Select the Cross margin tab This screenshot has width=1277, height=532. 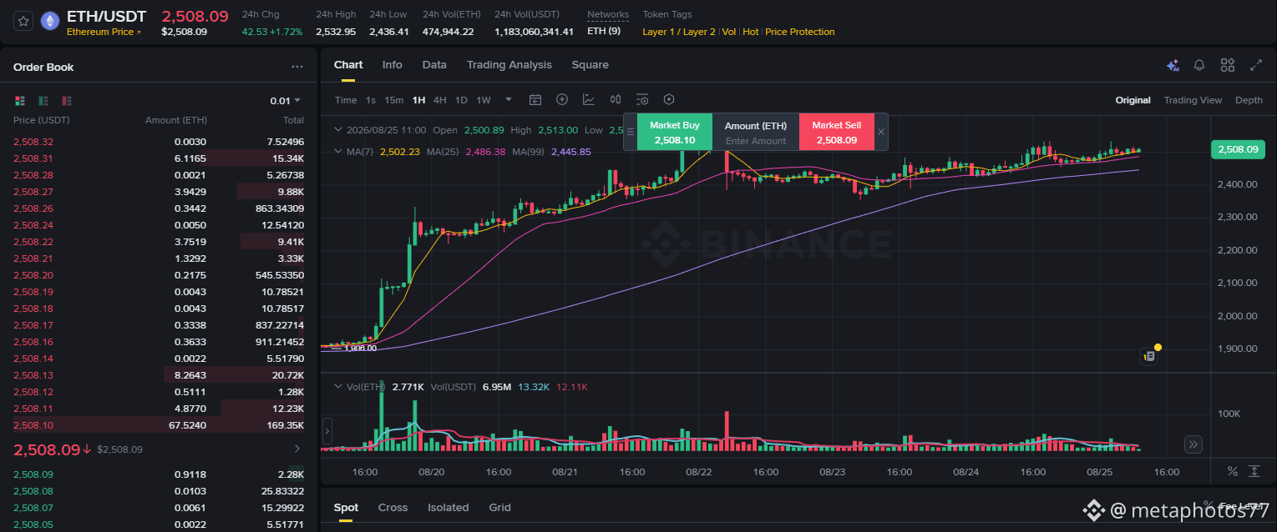pyautogui.click(x=393, y=507)
